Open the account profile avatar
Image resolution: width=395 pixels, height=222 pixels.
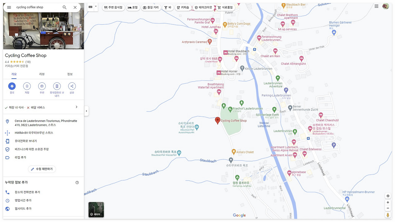coord(386,6)
